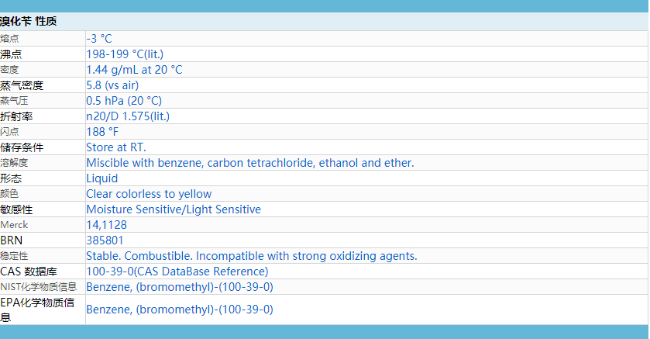This screenshot has width=650, height=339.
Task: Open the CAS DataBase Reference link
Action: point(177,272)
